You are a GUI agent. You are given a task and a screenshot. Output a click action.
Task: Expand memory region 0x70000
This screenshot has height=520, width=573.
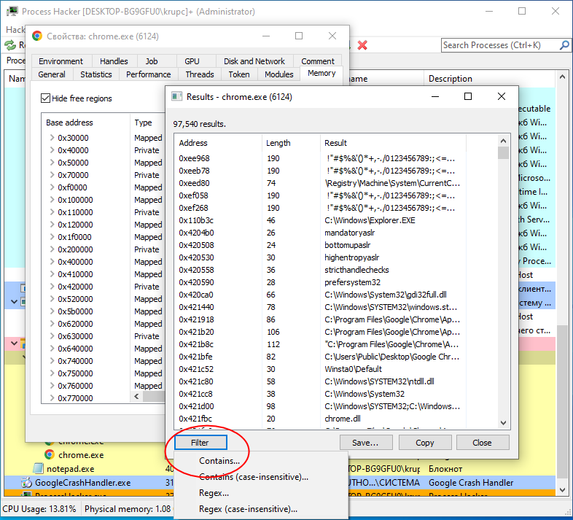pos(52,175)
